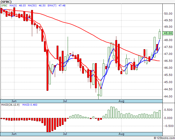Click the 46.50 price axis label
175x140 pixels.
click(168, 61)
